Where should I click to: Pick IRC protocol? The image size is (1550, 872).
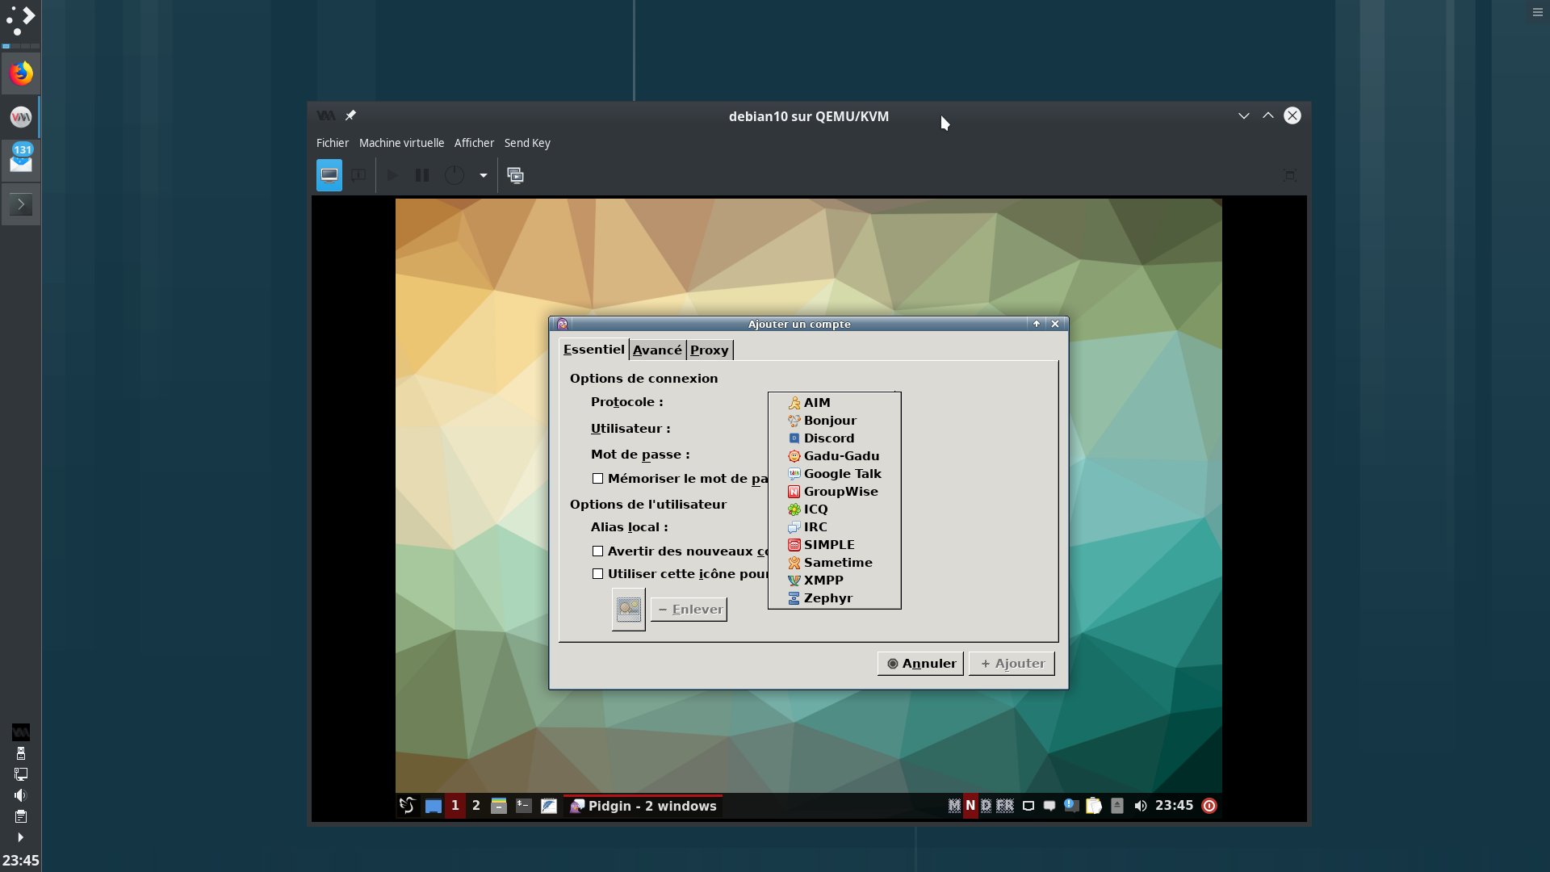coord(835,527)
